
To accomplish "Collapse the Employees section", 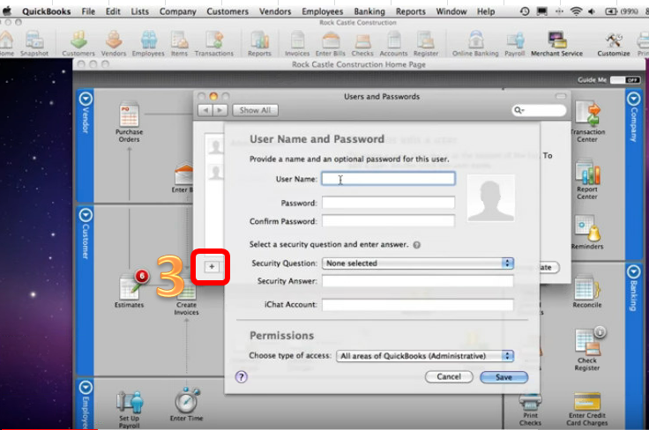I will 86,388.
